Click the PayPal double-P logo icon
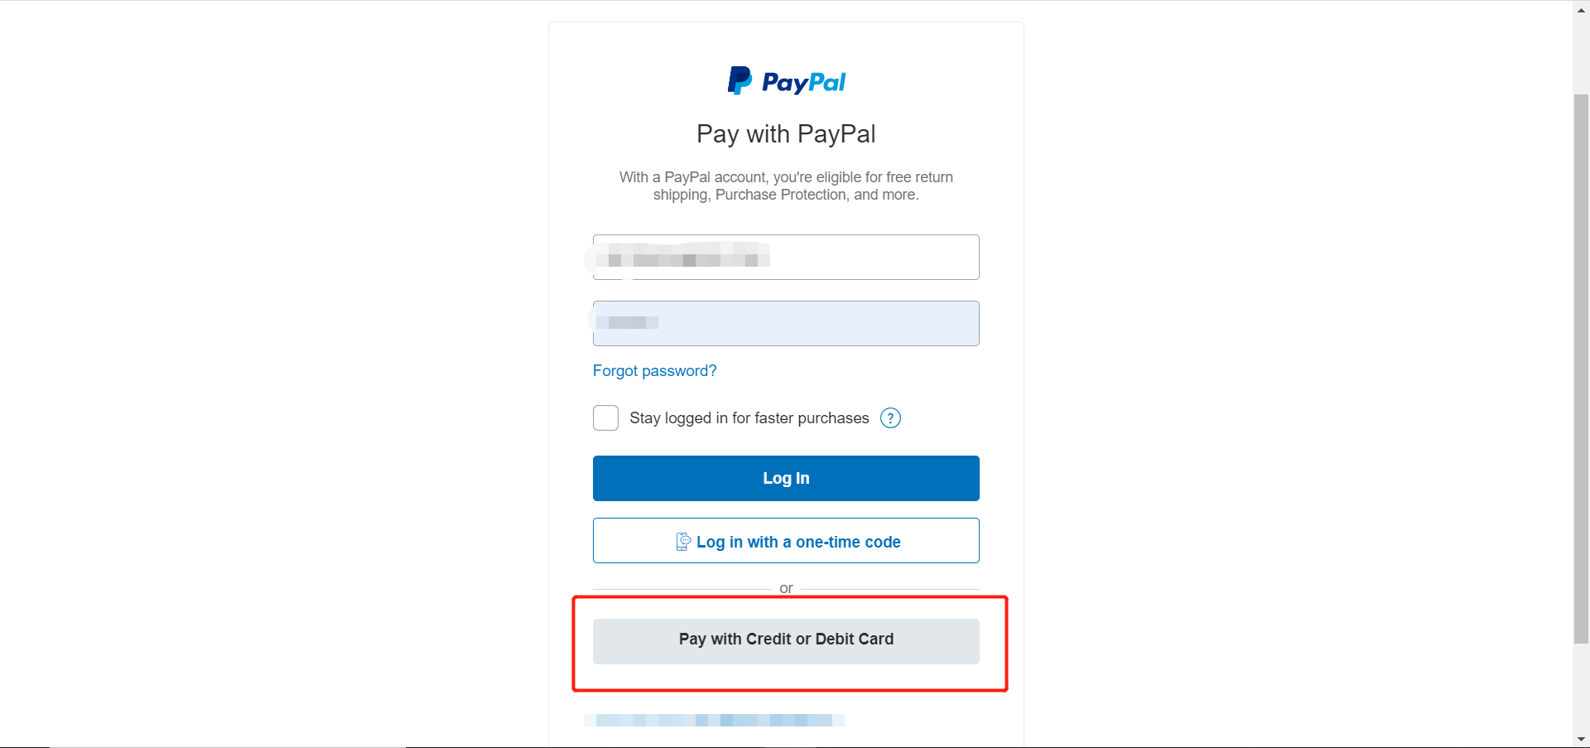The height and width of the screenshot is (748, 1590). 740,80
